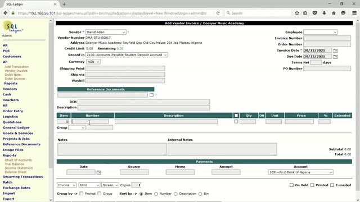This screenshot has width=360, height=202.
Task: Select Sort by Bin radio button
Action: coord(200,194)
